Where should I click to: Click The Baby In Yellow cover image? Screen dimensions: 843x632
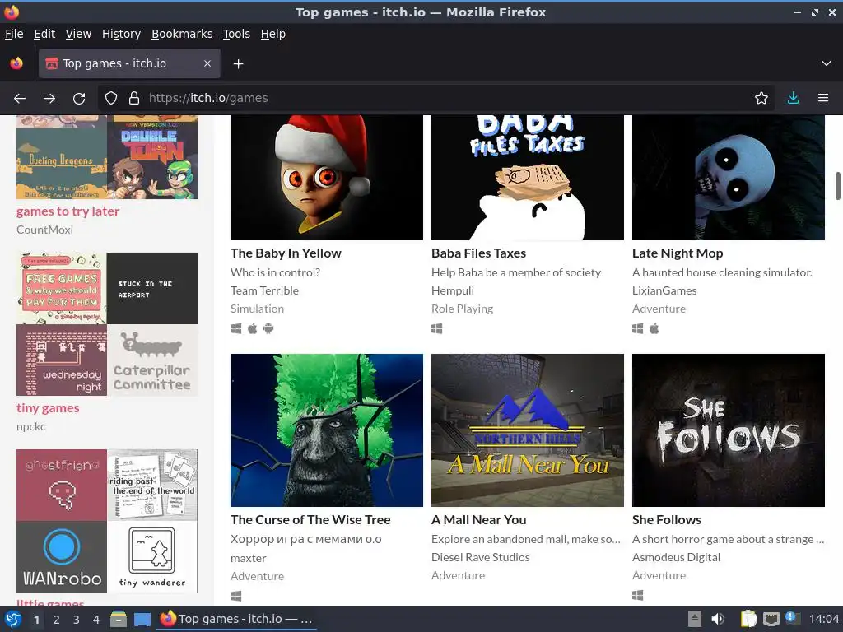(x=327, y=178)
